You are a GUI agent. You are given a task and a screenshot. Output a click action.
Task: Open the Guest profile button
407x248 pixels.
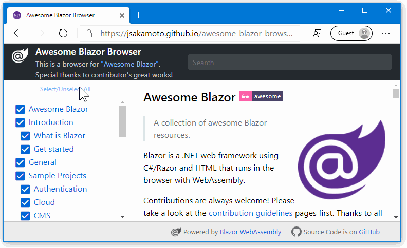point(351,33)
